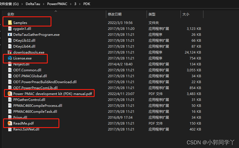Screen dimensions: 239x148
Task: Select the file name DeltaTauGatherProgram.exe
Action: (36, 34)
